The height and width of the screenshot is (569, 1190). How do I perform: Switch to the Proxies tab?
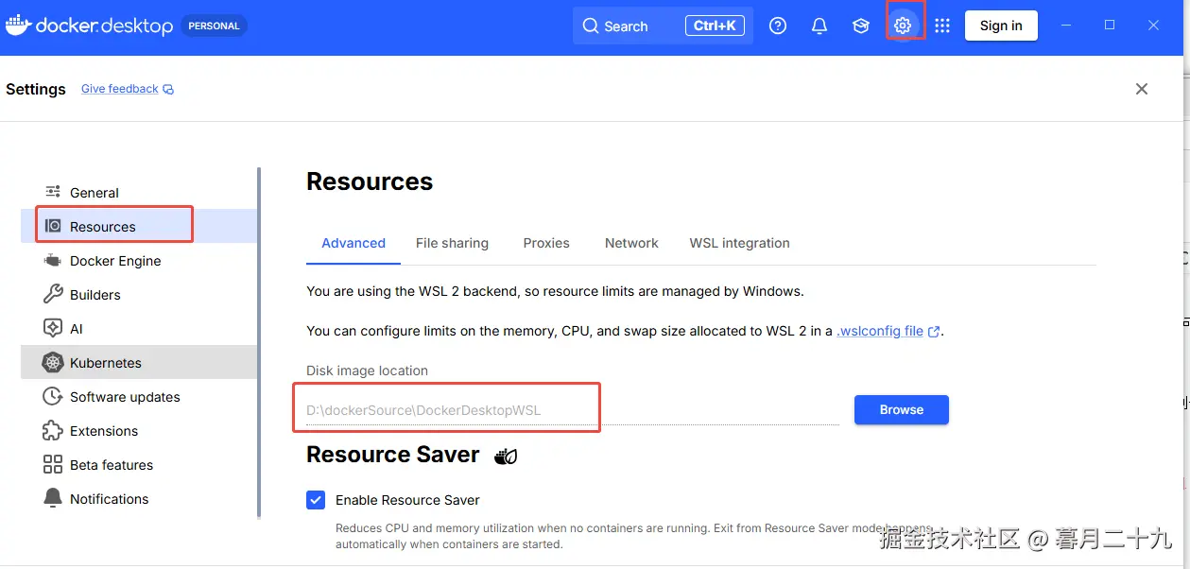point(546,243)
